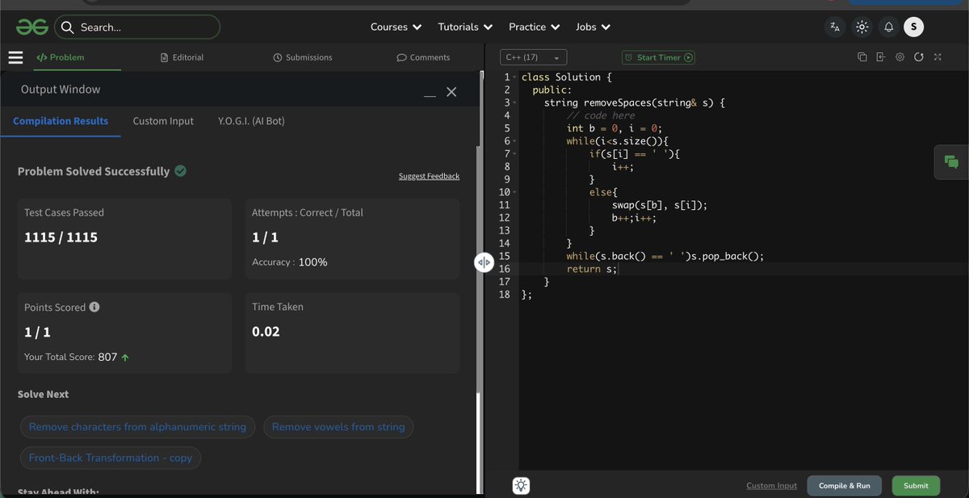The height and width of the screenshot is (498, 969).
Task: Click the Search input field
Action: [x=137, y=27]
